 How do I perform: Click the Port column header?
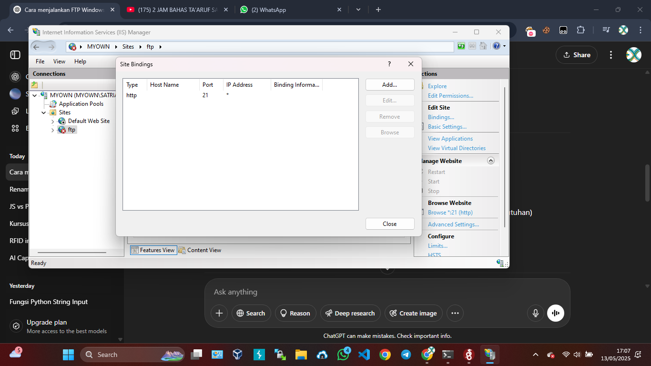point(212,85)
